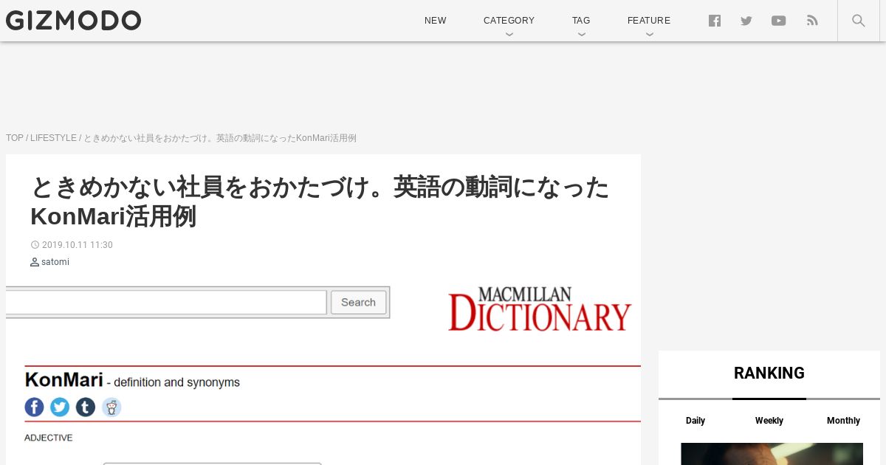Click the author person icon beside satomi
886x465 pixels.
coord(35,262)
